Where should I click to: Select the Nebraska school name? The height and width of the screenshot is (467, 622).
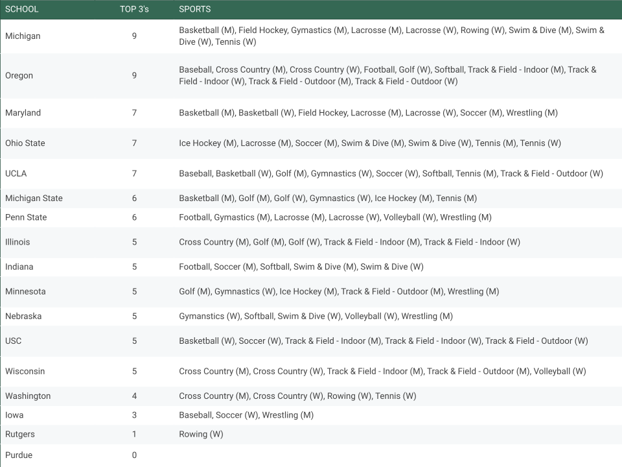point(23,316)
